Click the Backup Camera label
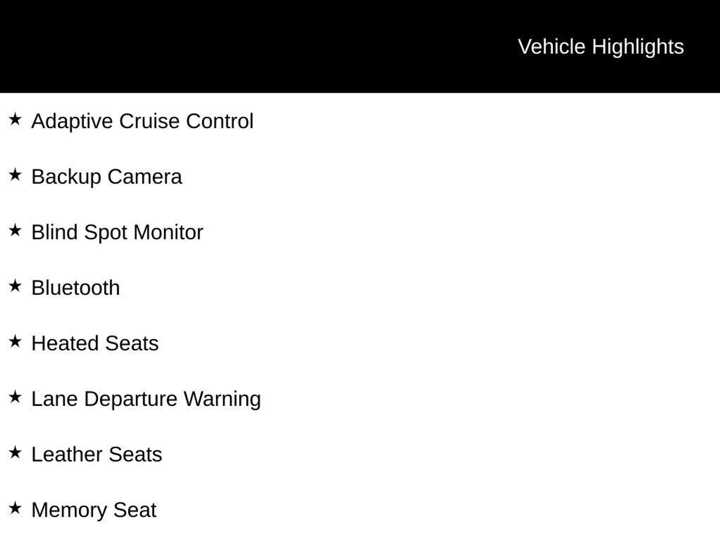Image resolution: width=720 pixels, height=540 pixels. pyautogui.click(x=106, y=177)
